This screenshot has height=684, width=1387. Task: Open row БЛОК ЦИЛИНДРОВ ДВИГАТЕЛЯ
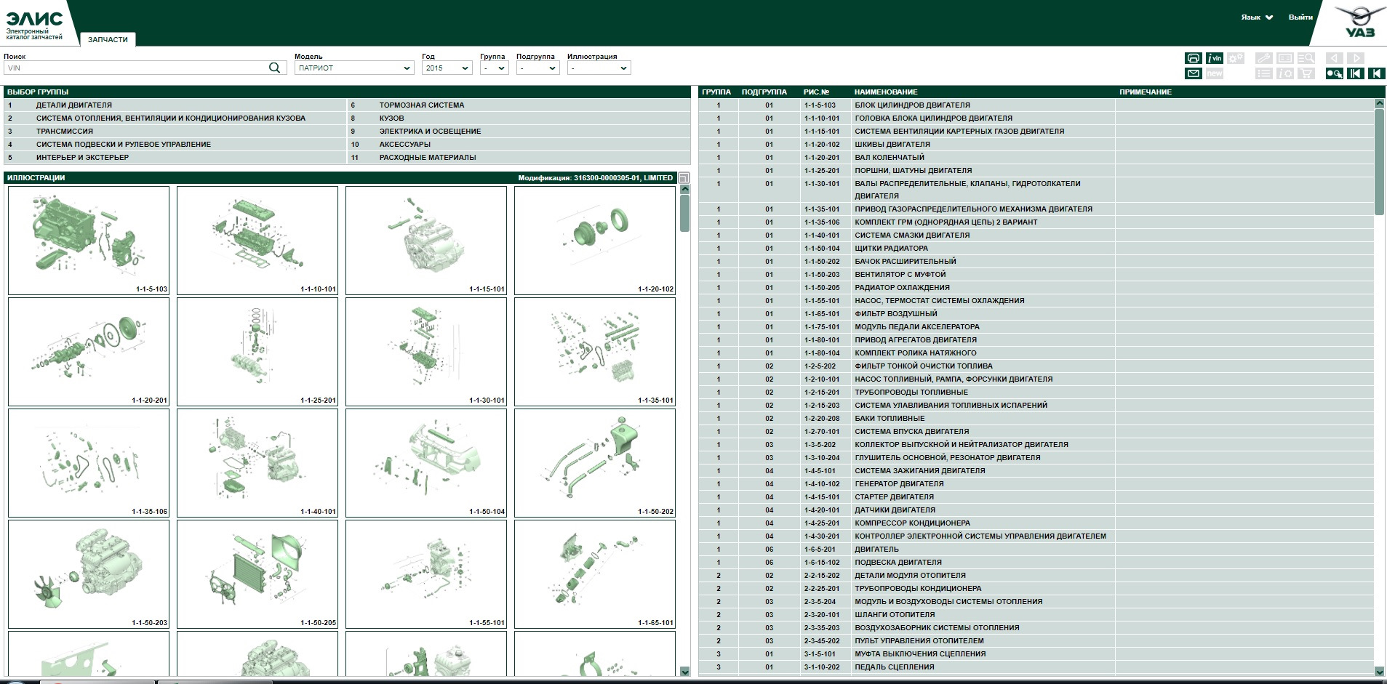click(1036, 105)
